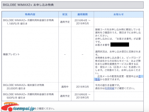Image resolution: width=149 pixels, height=112 pixels.
Task: Select 適用予定 status in the 1,185円 row
Action: click(x=65, y=22)
